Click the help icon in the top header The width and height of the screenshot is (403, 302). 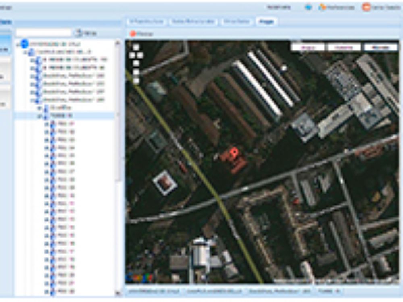[x=308, y=7]
